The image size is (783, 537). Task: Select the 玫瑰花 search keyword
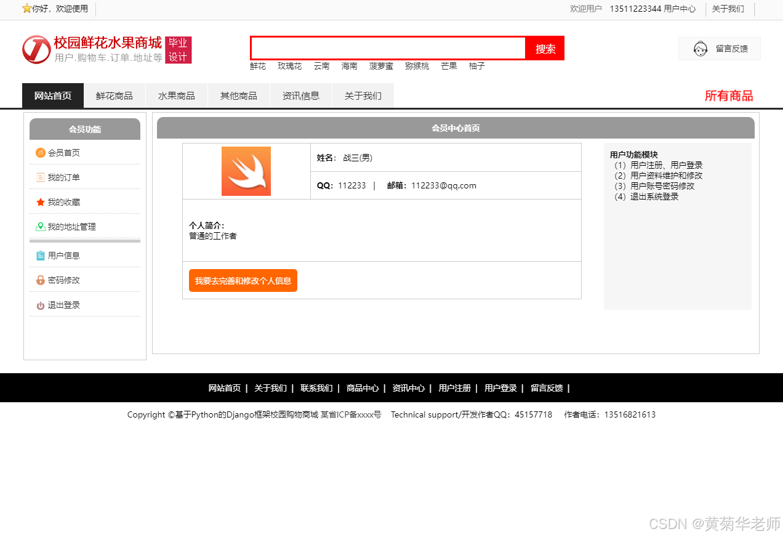[x=290, y=66]
